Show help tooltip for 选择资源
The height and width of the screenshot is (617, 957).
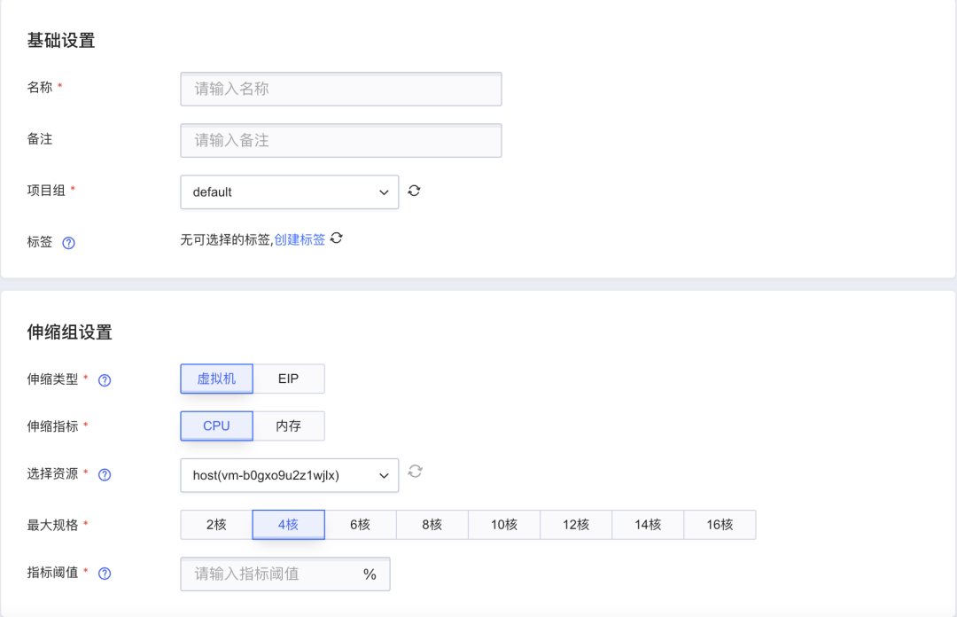(x=105, y=474)
